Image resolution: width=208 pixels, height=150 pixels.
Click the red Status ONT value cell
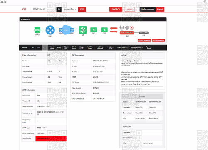pyautogui.click(x=51, y=139)
